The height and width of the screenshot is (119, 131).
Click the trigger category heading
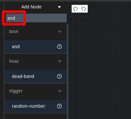pos(16,91)
